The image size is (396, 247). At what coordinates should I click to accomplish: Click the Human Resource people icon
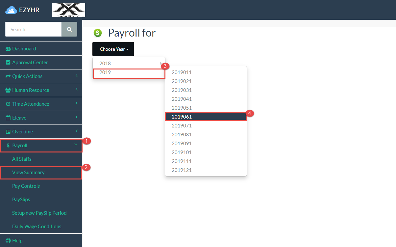8,90
